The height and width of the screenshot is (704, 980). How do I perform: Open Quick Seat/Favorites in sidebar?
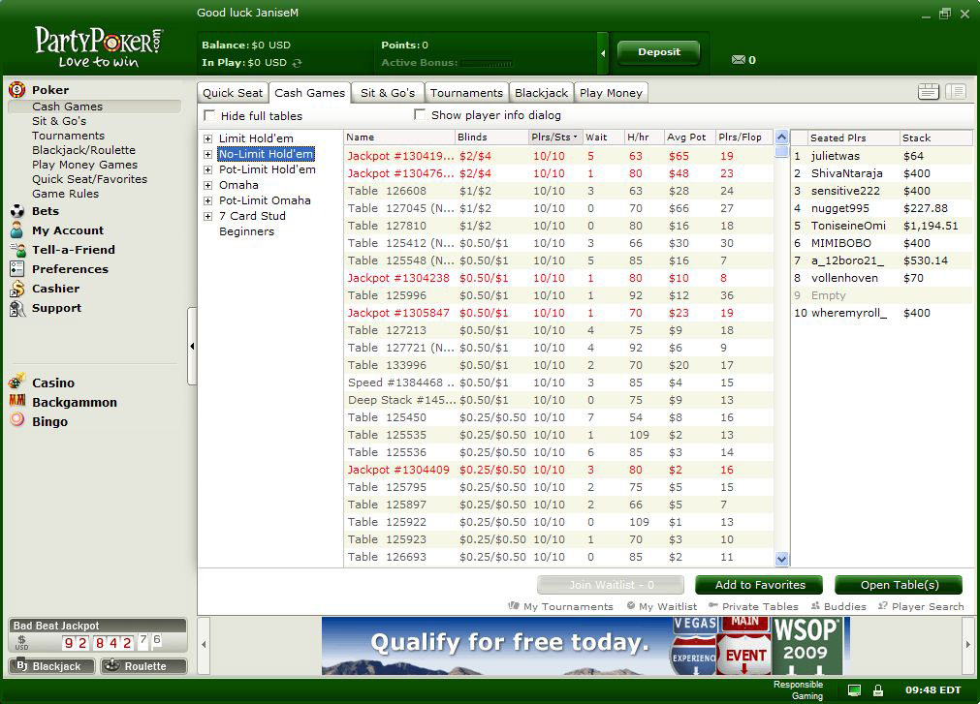(89, 179)
